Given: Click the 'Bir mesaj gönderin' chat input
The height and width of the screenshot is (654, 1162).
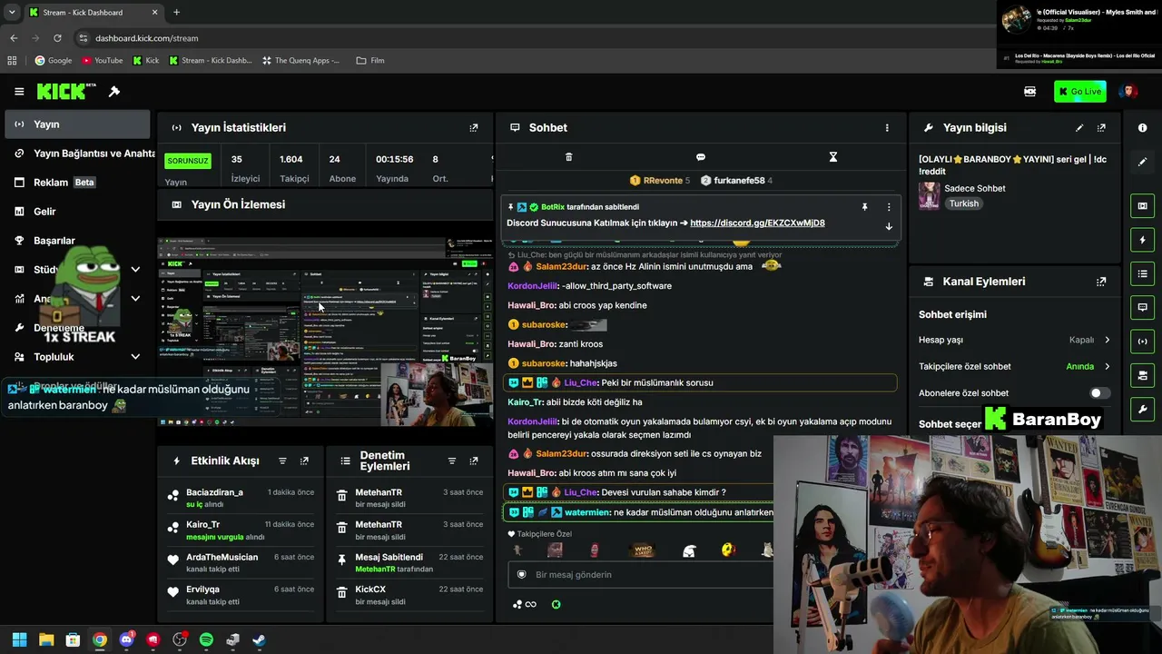Looking at the screenshot, I should 641,575.
